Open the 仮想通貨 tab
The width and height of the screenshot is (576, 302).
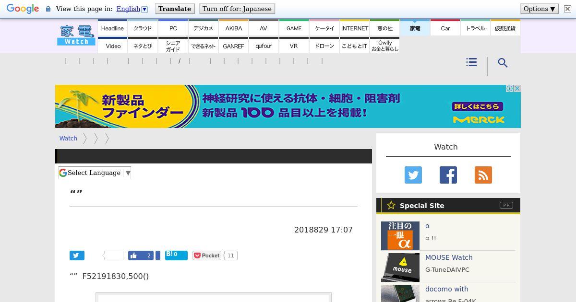click(505, 28)
